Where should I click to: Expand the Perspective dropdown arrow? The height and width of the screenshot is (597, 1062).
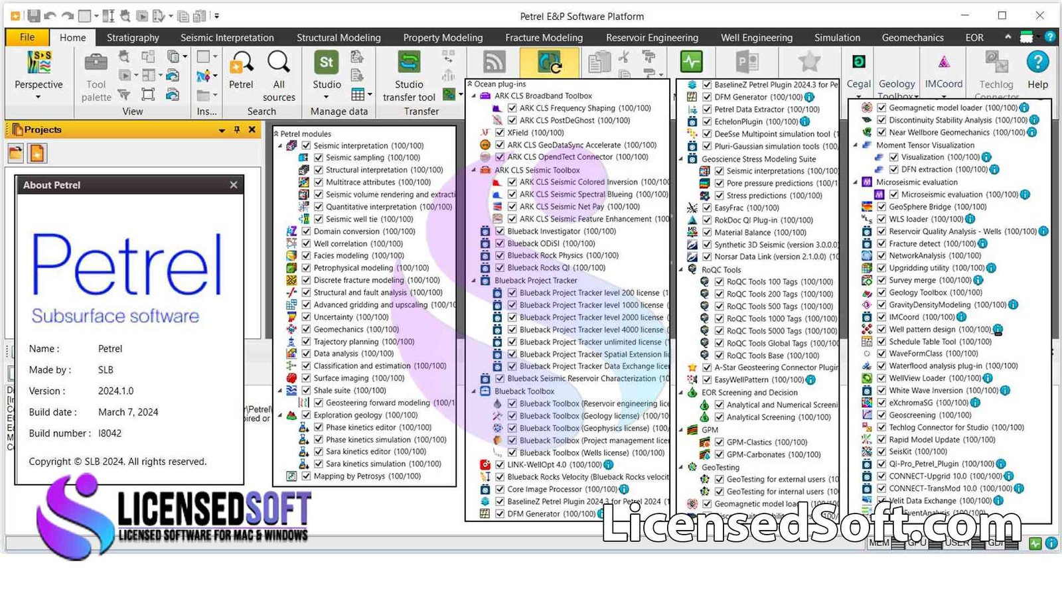pos(38,97)
